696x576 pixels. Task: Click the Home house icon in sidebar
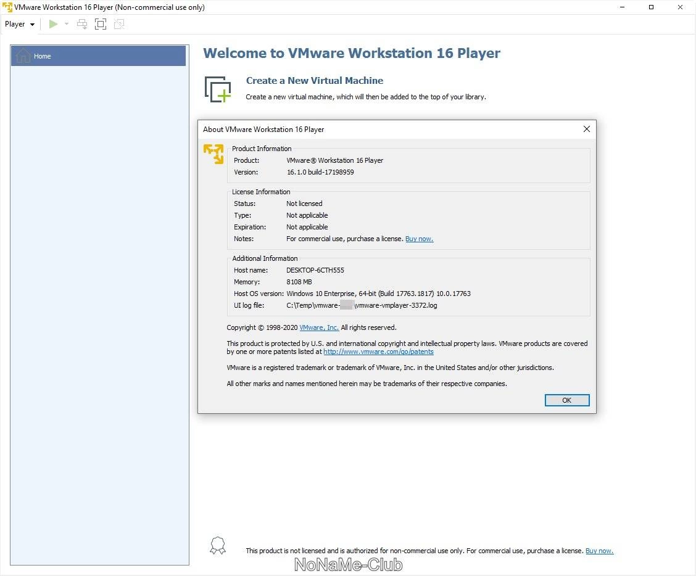pyautogui.click(x=23, y=56)
